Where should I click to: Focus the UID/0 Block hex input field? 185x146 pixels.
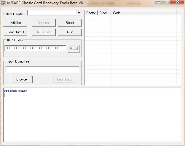pos(35,48)
